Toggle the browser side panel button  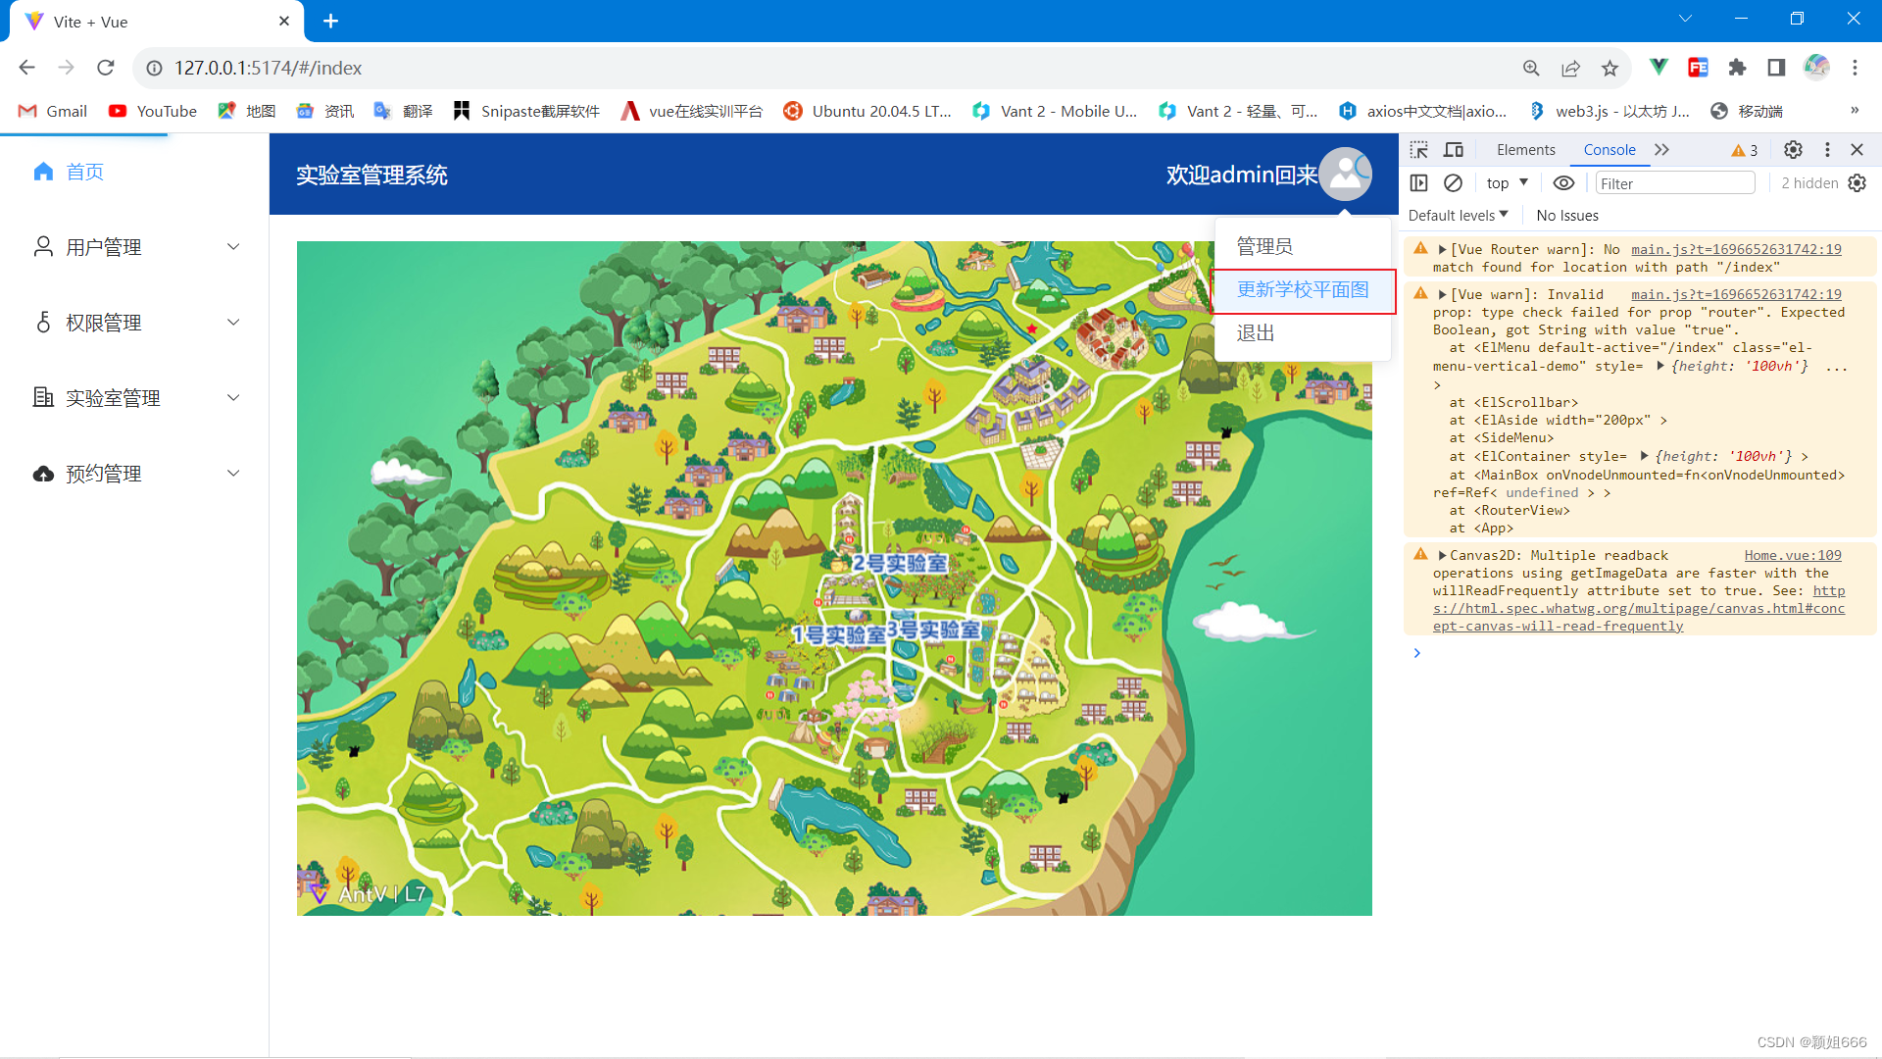(1776, 68)
